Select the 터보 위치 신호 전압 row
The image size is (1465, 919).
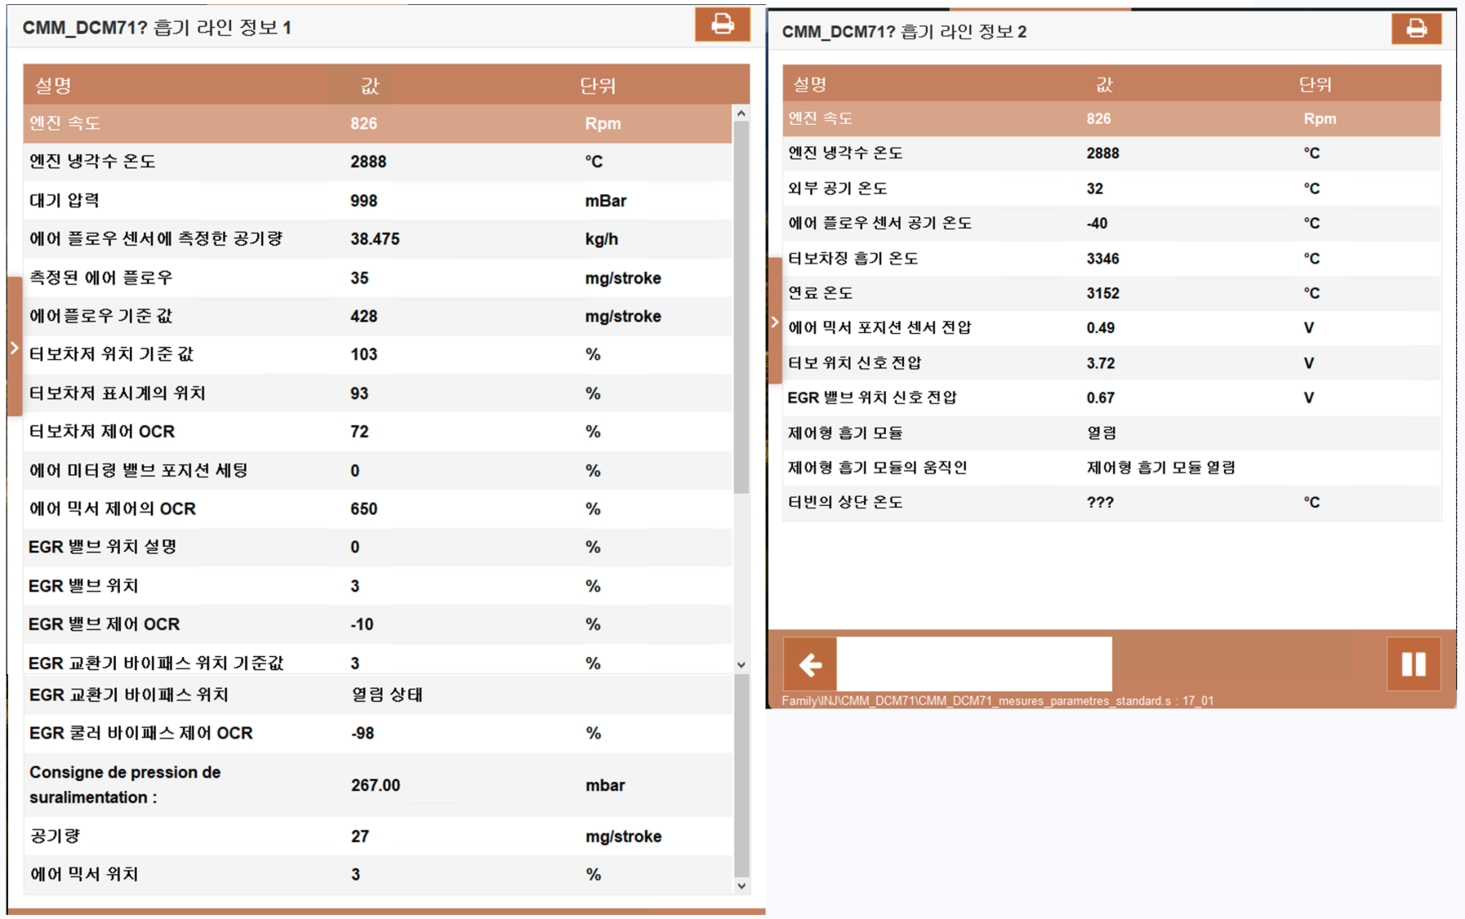(x=1111, y=363)
